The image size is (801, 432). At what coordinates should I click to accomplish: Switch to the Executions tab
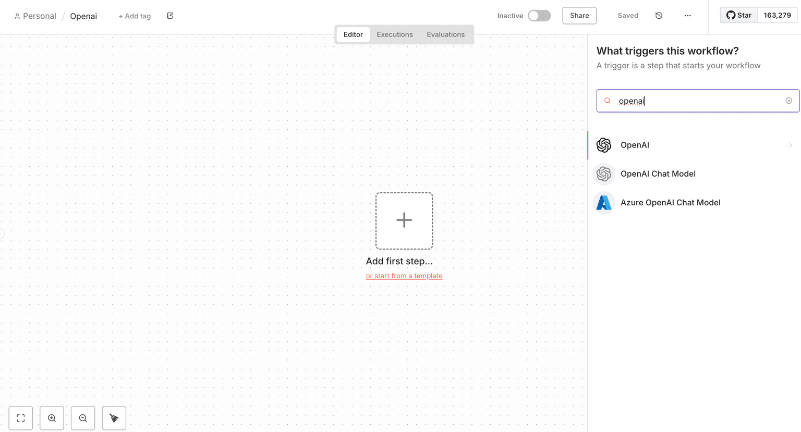click(394, 34)
